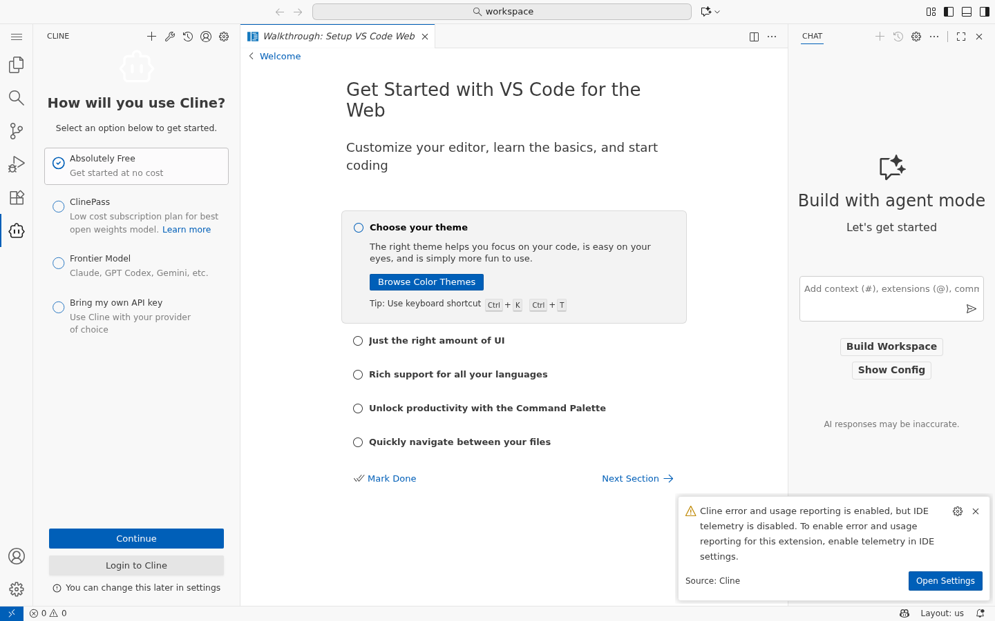
Task: Select the Absolutely Free option
Action: [136, 166]
